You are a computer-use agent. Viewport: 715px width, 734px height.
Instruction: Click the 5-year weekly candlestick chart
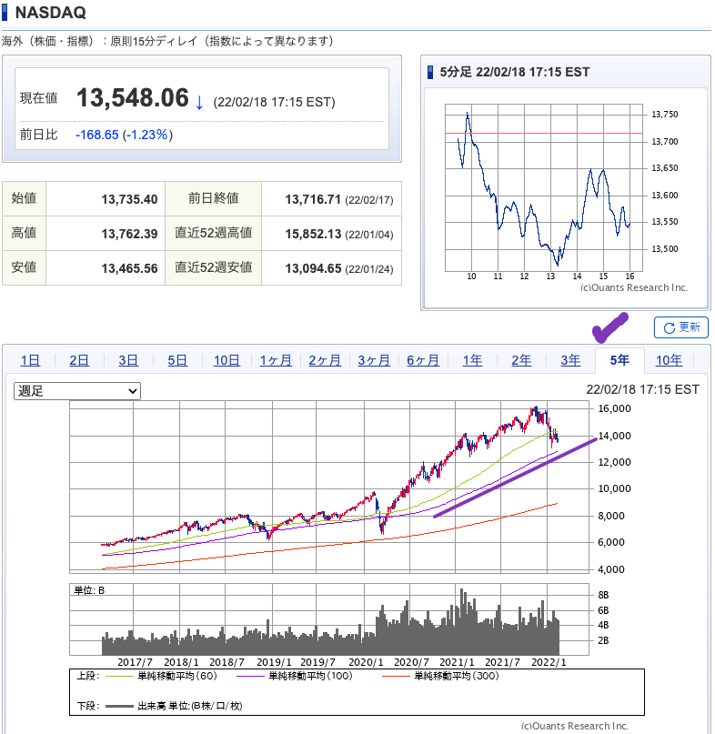(329, 487)
